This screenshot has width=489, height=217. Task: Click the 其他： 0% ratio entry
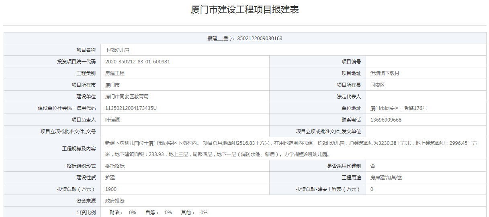tap(194, 213)
